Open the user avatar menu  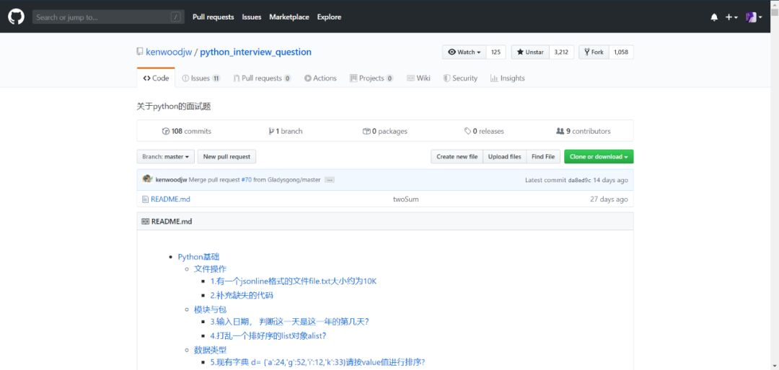[x=754, y=17]
